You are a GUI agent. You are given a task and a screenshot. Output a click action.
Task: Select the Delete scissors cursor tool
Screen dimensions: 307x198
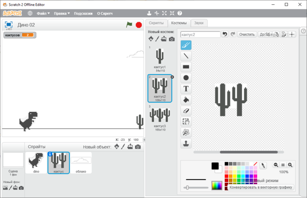(157, 13)
